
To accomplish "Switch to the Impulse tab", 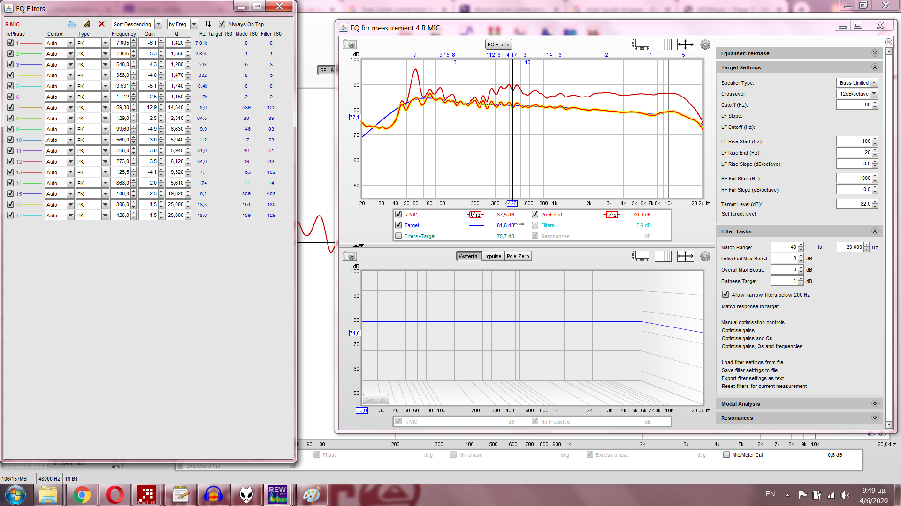I will tap(492, 256).
